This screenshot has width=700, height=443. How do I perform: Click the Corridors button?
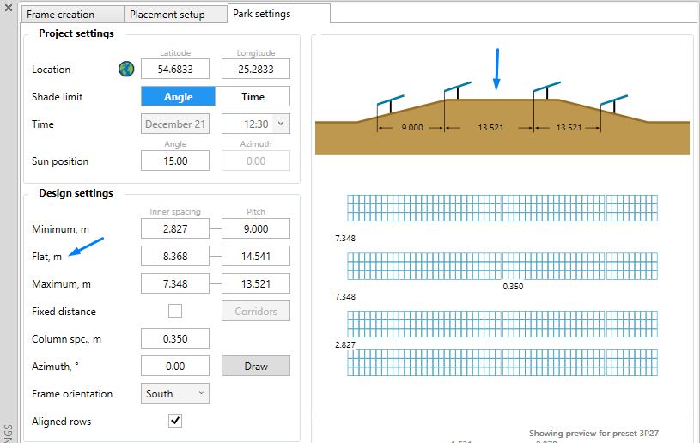[255, 311]
